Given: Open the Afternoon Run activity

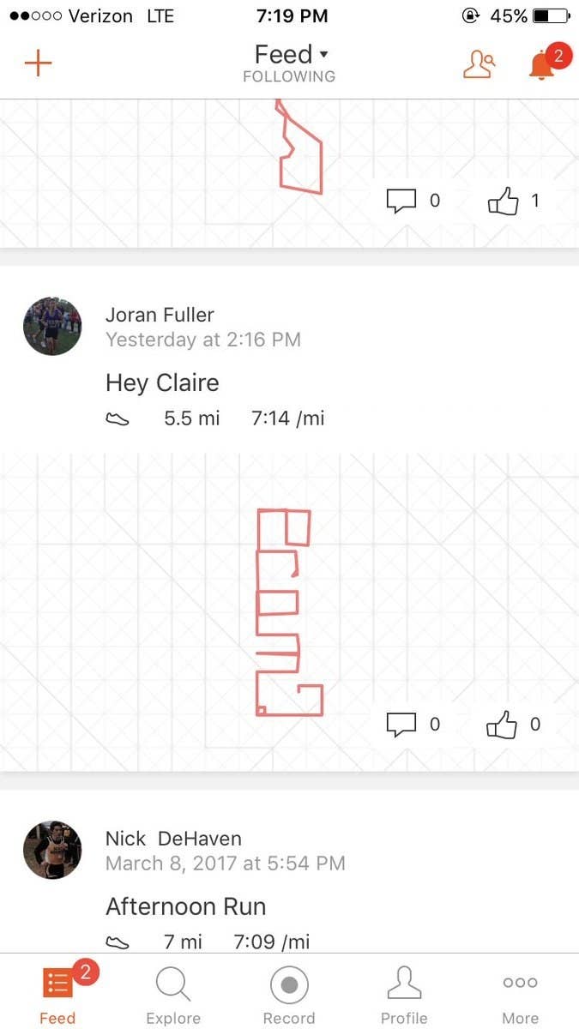Looking at the screenshot, I should coord(186,906).
